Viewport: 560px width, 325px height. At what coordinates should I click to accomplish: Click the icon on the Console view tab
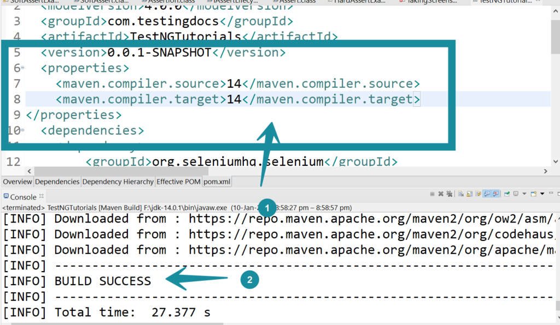(6, 196)
